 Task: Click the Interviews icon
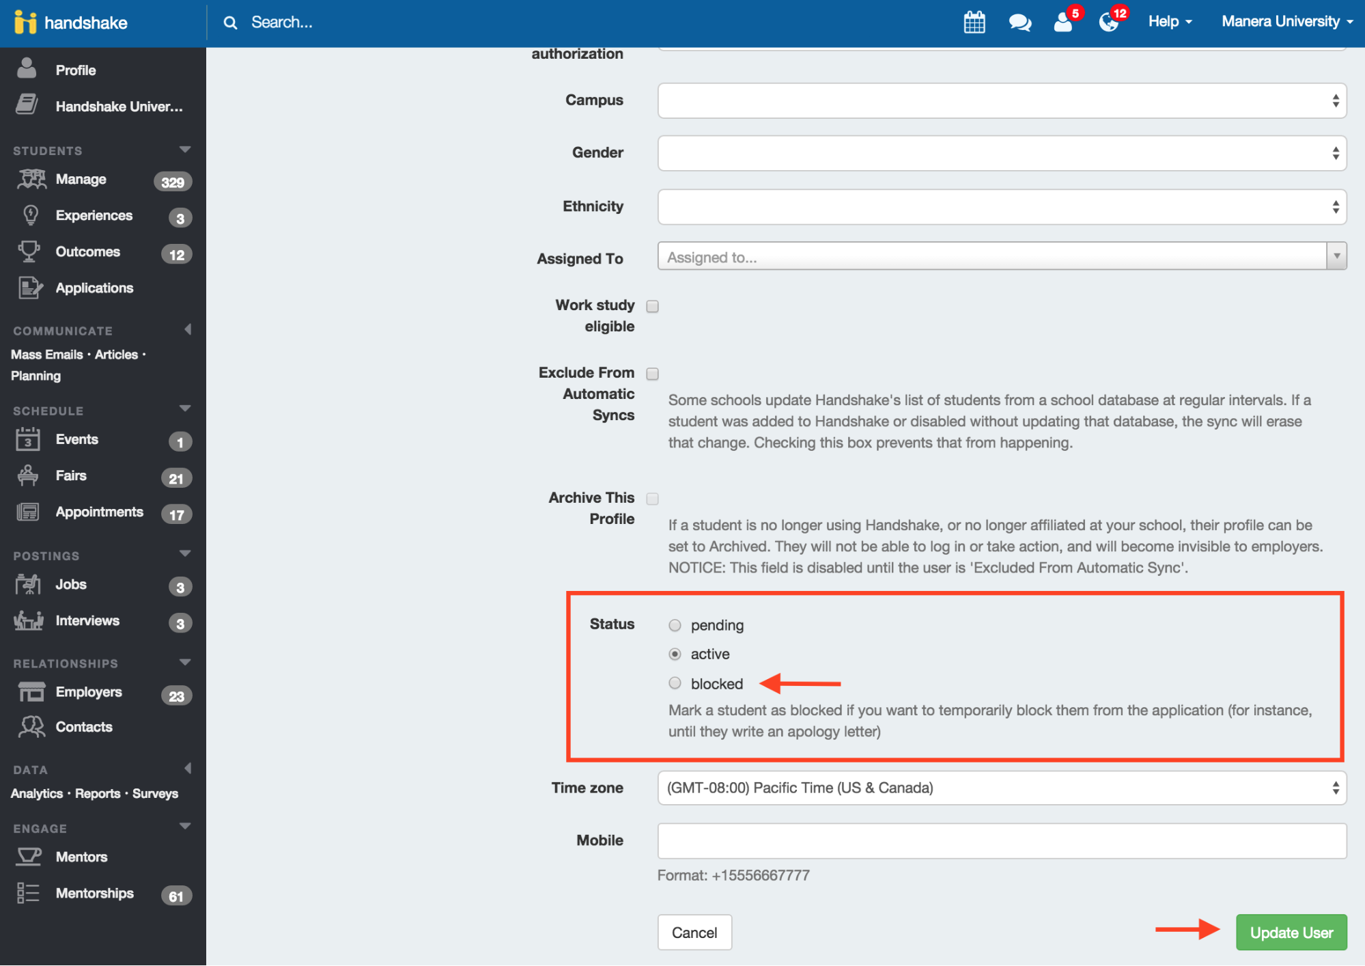[29, 620]
